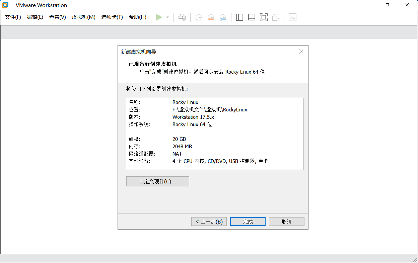Cancel the wizard with 取消 button
Viewport: 418px width, 263px height.
[286, 222]
